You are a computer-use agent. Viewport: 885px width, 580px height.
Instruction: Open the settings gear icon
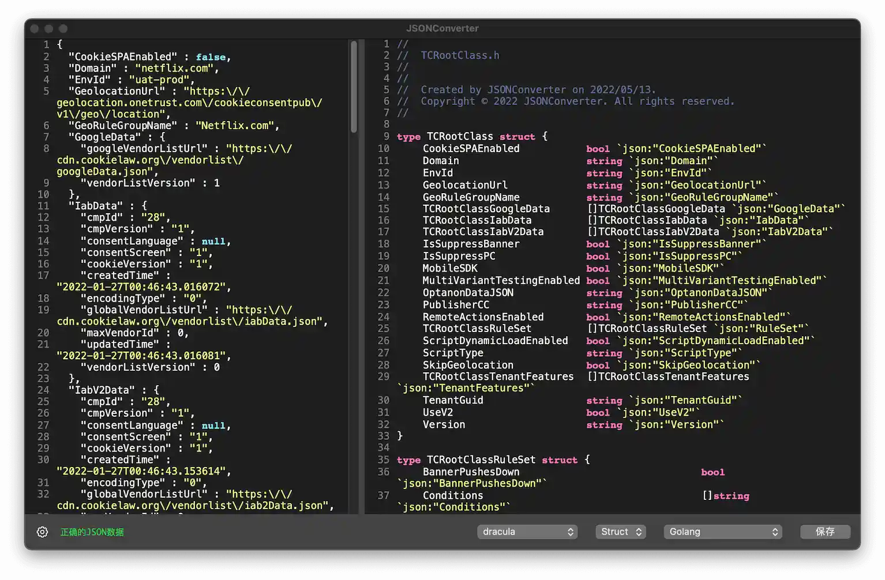tap(42, 532)
